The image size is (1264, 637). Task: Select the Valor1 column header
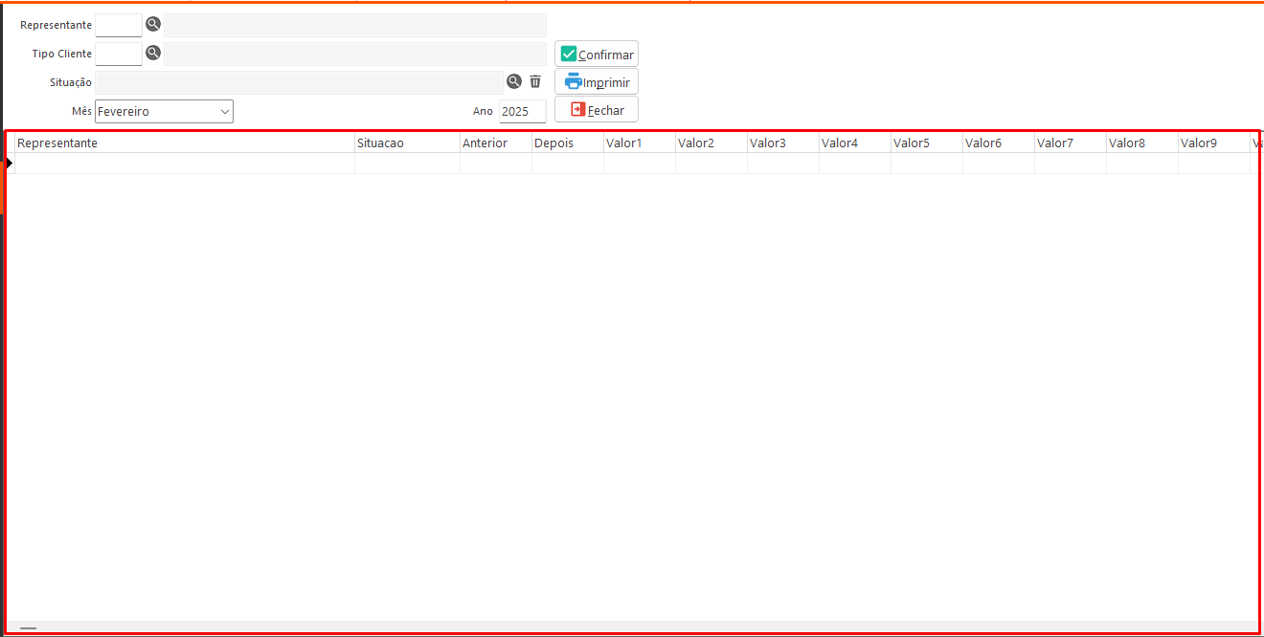click(x=639, y=143)
